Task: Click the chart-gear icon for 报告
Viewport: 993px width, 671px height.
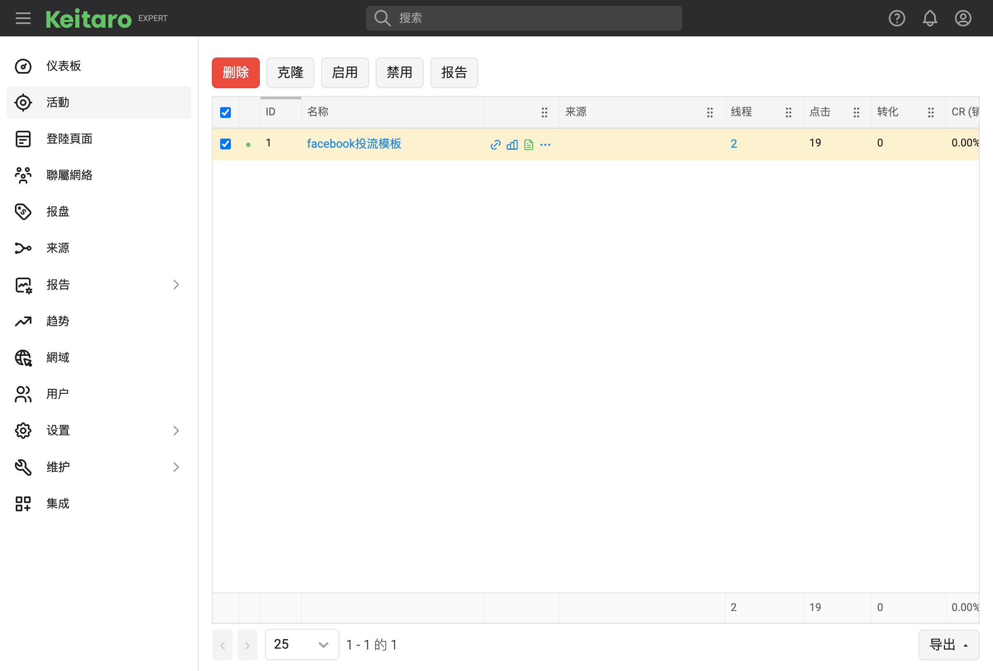Action: click(23, 285)
